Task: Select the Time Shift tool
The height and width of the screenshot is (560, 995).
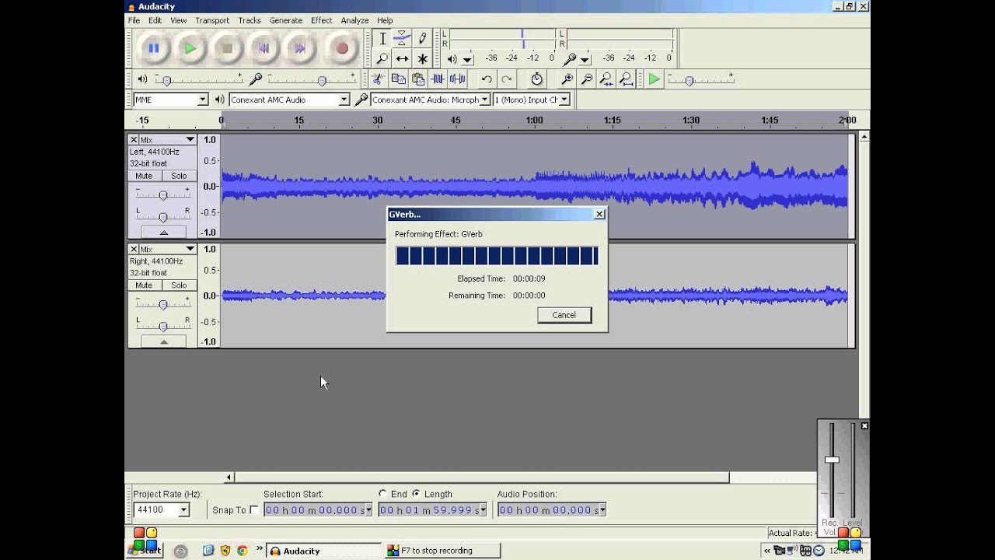Action: tap(402, 58)
